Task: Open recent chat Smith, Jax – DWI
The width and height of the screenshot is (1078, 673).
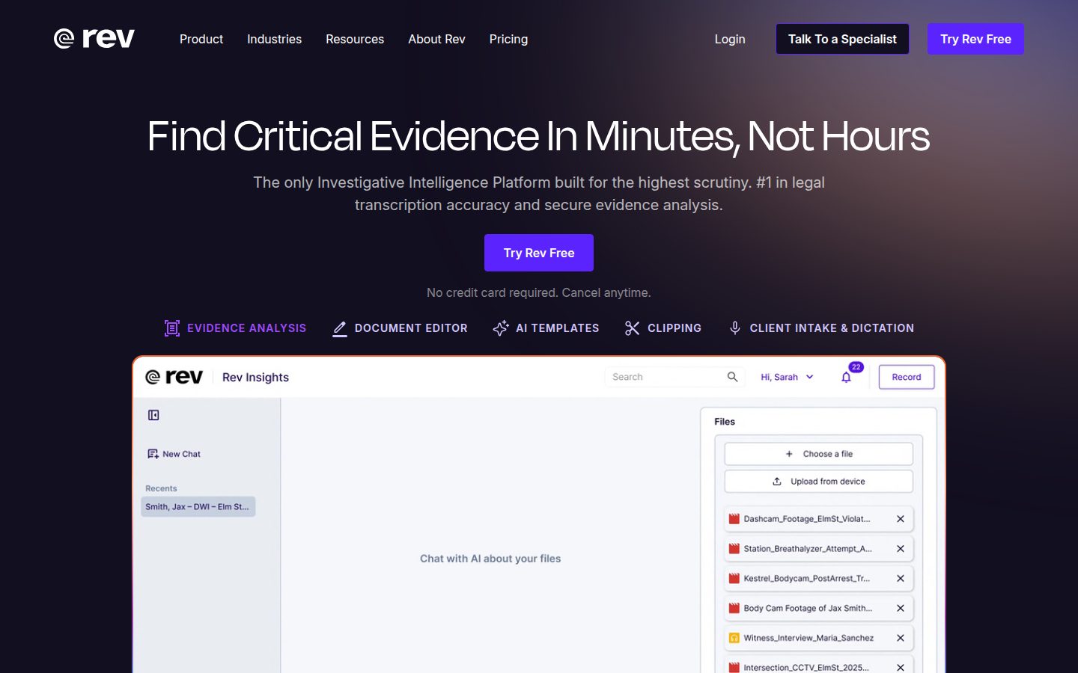Action: 198,507
